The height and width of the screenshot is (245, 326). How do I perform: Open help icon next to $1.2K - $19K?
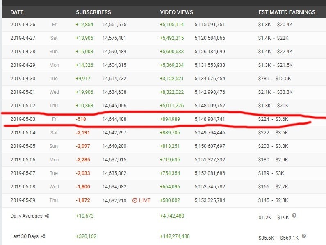(x=294, y=216)
